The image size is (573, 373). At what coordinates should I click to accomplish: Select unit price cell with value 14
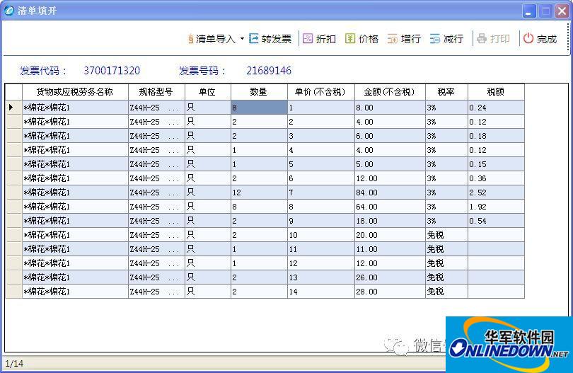[x=320, y=292]
